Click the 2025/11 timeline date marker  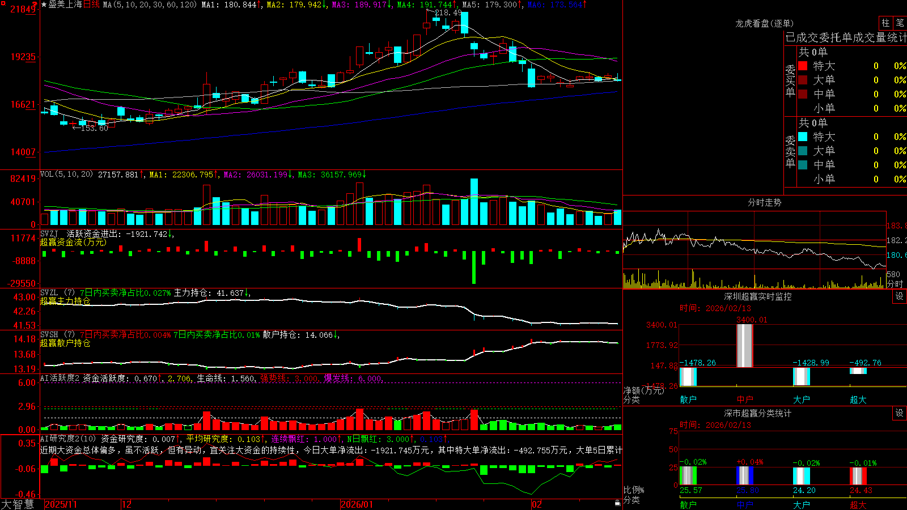click(x=61, y=504)
